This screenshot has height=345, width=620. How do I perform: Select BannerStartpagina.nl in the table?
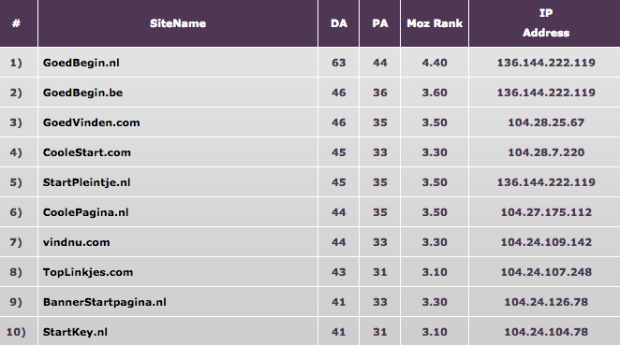coord(104,302)
